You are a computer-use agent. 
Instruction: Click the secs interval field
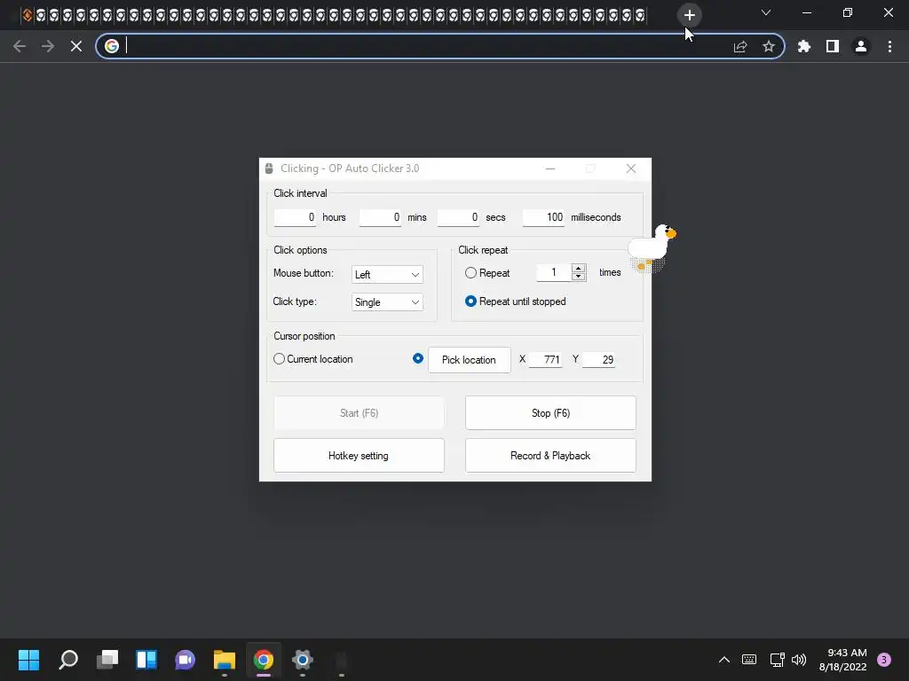458,217
